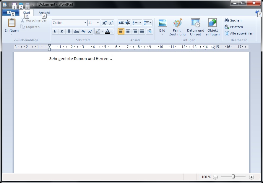Click the redo icon in quick access toolbar
The width and height of the screenshot is (263, 183).
click(x=27, y=4)
